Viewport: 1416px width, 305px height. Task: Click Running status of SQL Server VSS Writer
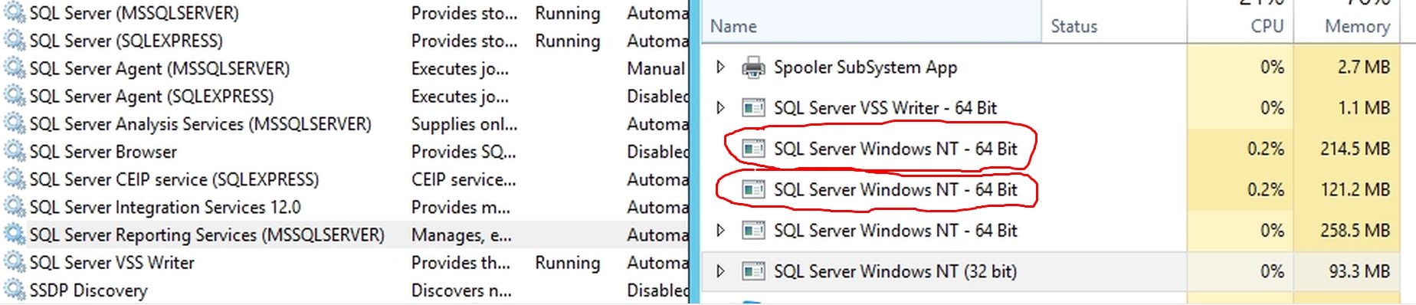(567, 262)
